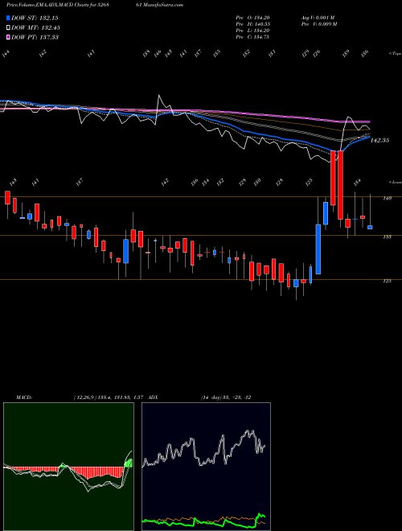This screenshot has width=402, height=531.
Task: Select the 'DOW MT: 132.45' legend text
Action: [35, 27]
